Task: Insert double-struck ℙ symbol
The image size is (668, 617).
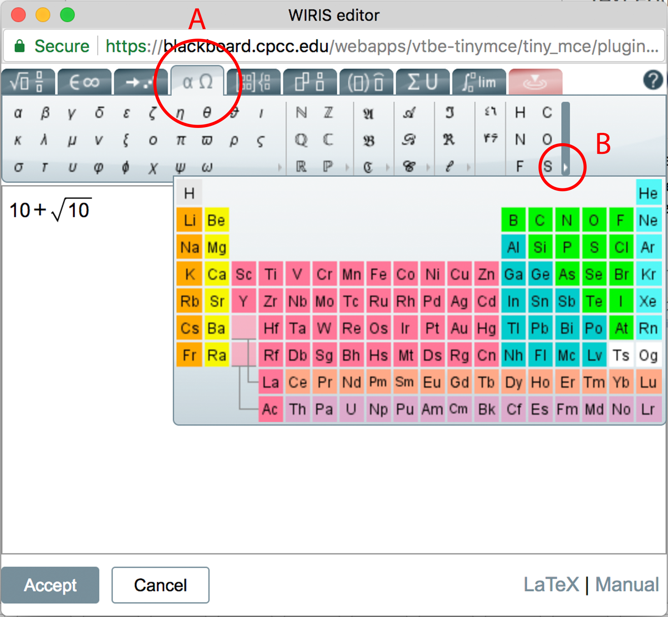Action: coord(328,167)
